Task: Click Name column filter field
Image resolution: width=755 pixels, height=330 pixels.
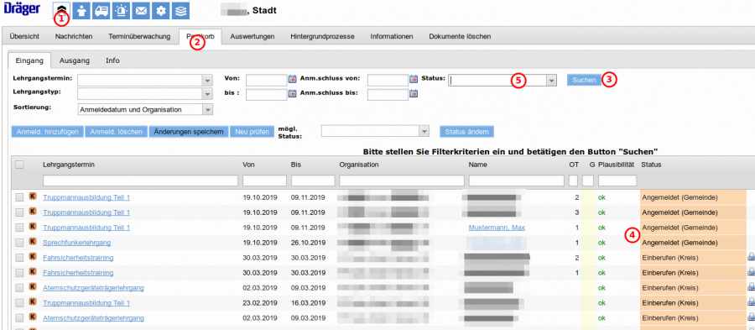Action: point(517,181)
